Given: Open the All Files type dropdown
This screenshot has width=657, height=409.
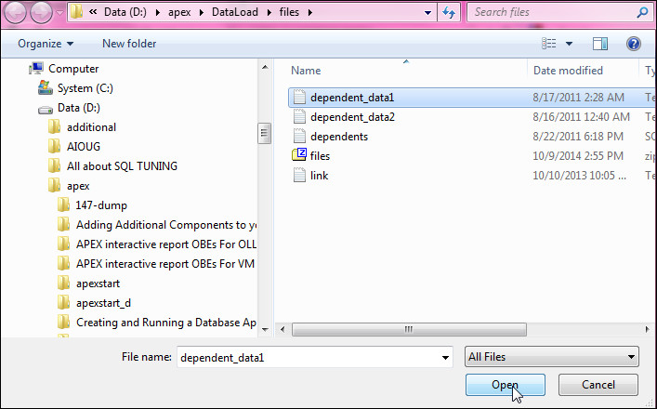Looking at the screenshot, I should coord(551,357).
